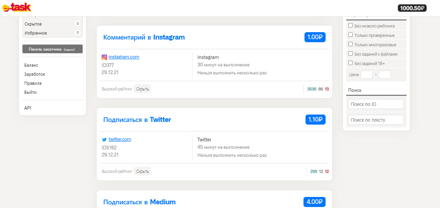Click the Twitter bird icon

point(104,140)
